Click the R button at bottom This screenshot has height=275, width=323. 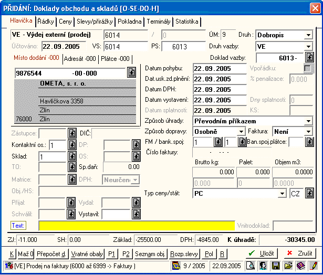[222, 254]
